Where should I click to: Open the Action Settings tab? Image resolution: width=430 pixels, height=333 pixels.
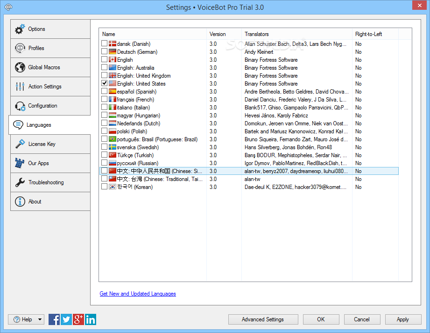pos(50,87)
